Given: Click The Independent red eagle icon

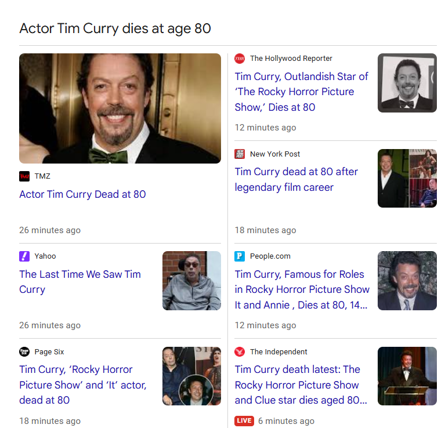Looking at the screenshot, I should click(x=240, y=351).
